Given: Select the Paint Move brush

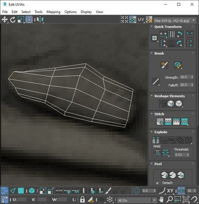Looking at the screenshot, I should [x=164, y=65].
